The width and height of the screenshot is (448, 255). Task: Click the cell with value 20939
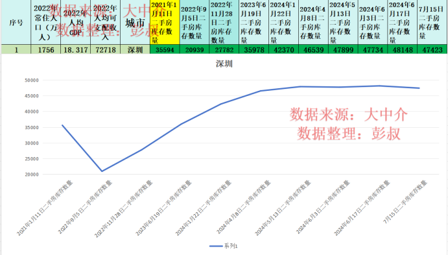pyautogui.click(x=195, y=49)
